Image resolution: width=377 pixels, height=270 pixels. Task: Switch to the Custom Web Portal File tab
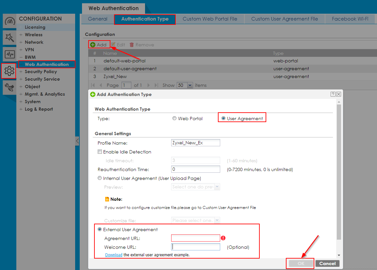coord(210,19)
